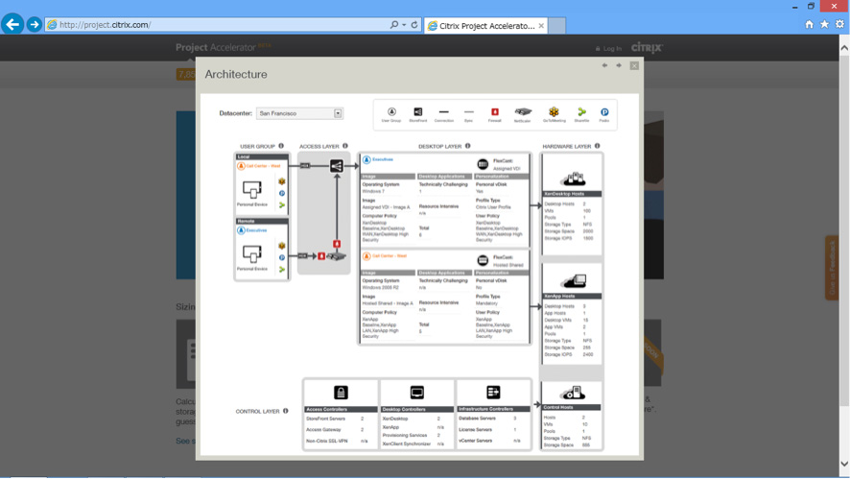850x479 pixels.
Task: Open a new browser tab
Action: tap(556, 26)
